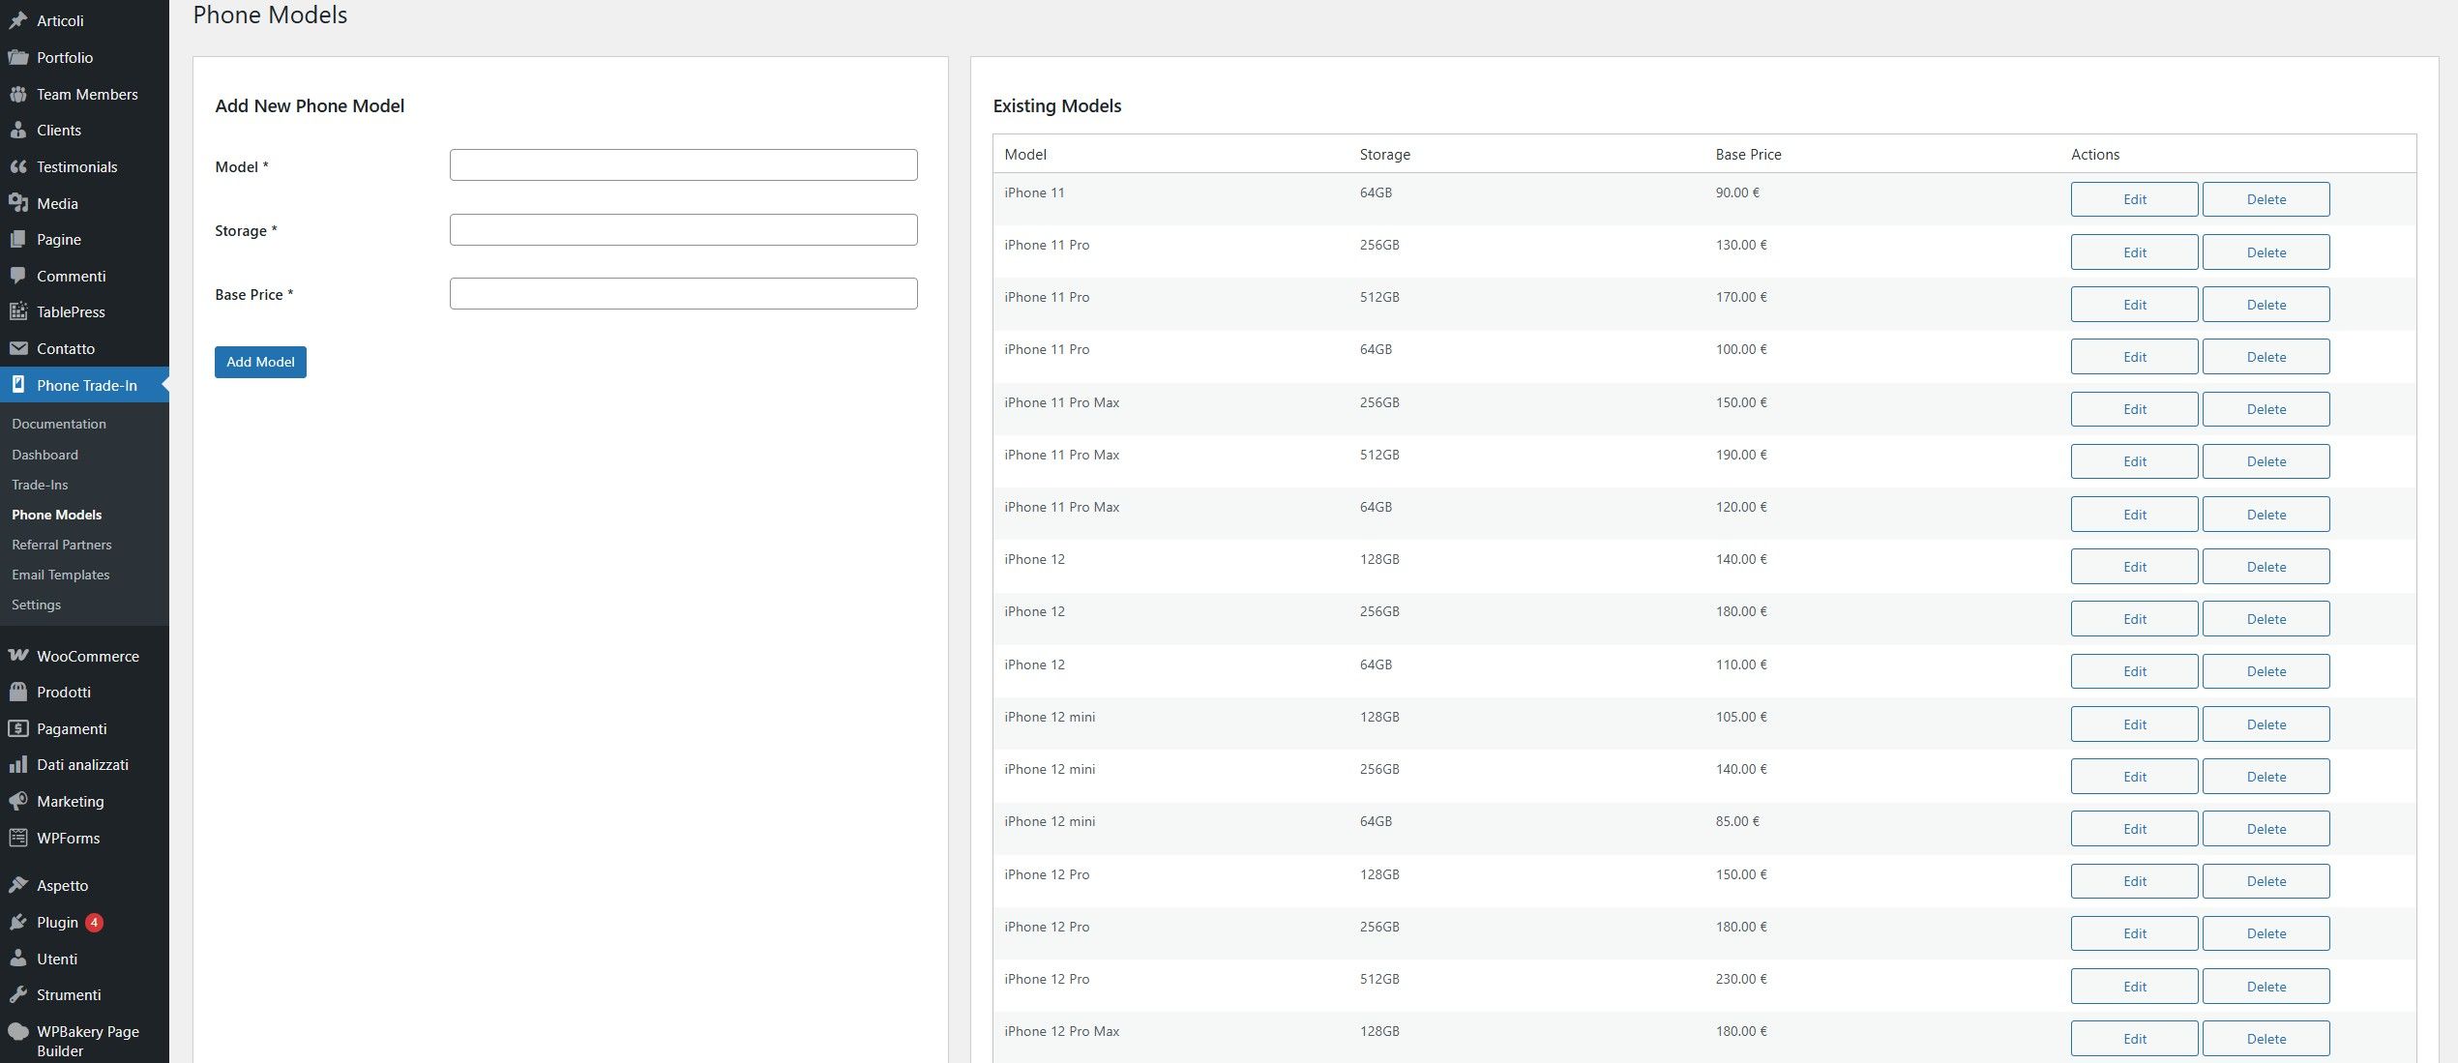
Task: Click the WooCommerce icon in sidebar
Action: point(17,656)
